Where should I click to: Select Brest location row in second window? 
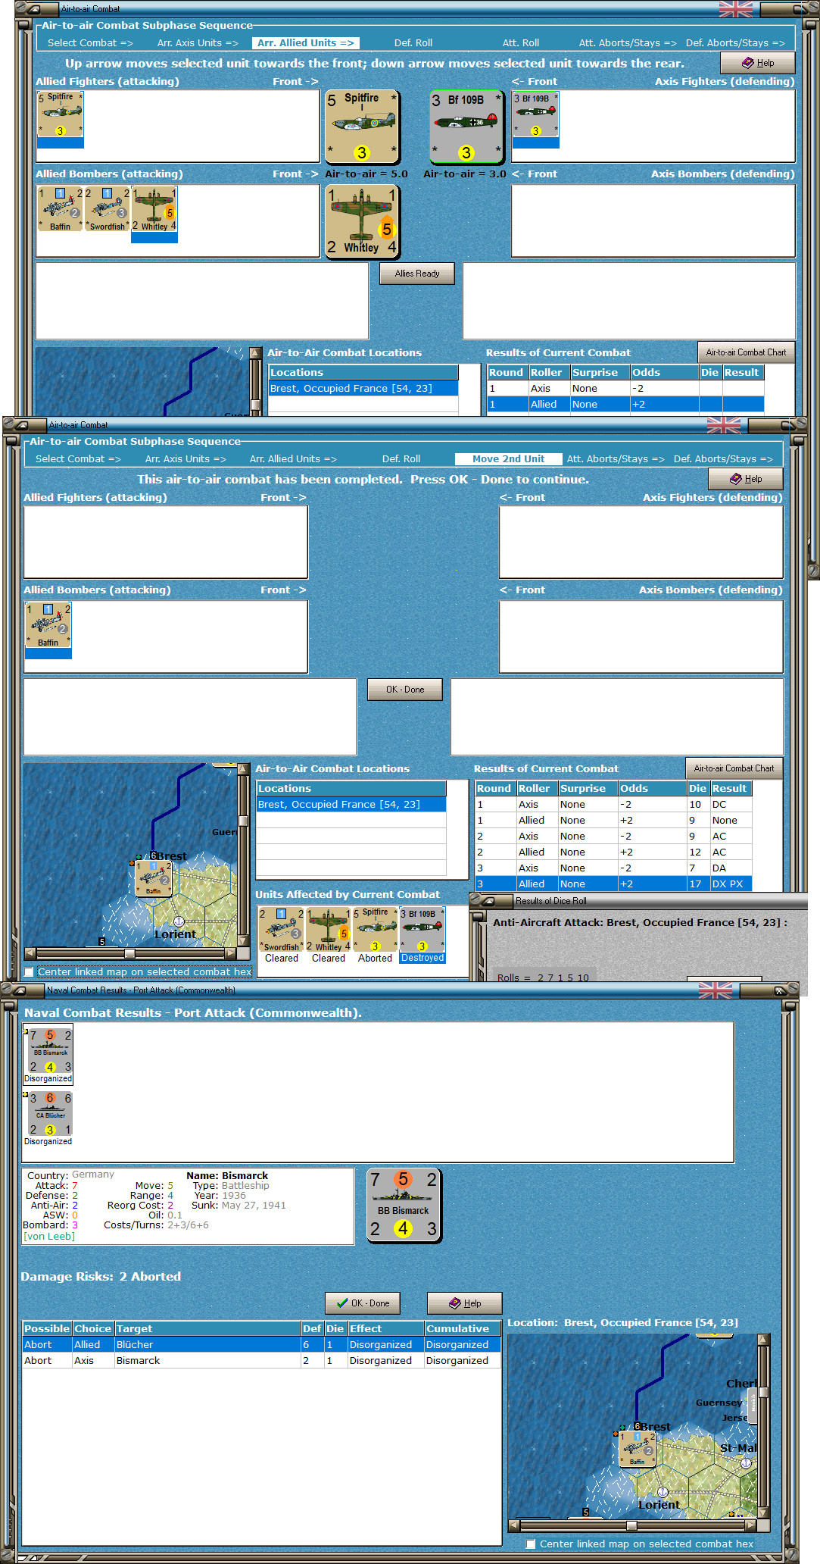[x=351, y=805]
